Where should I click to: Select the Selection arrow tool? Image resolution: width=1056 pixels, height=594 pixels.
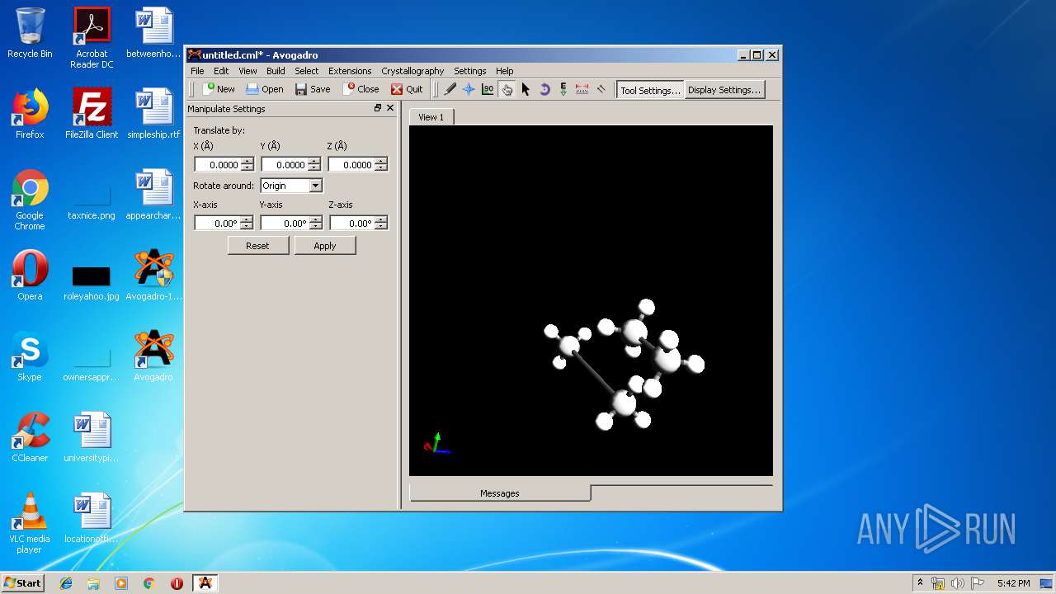[x=526, y=89]
